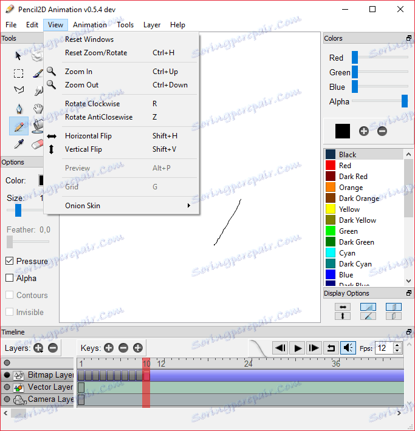Select the Smudge finger tool
The height and width of the screenshot is (431, 415).
[x=38, y=90]
